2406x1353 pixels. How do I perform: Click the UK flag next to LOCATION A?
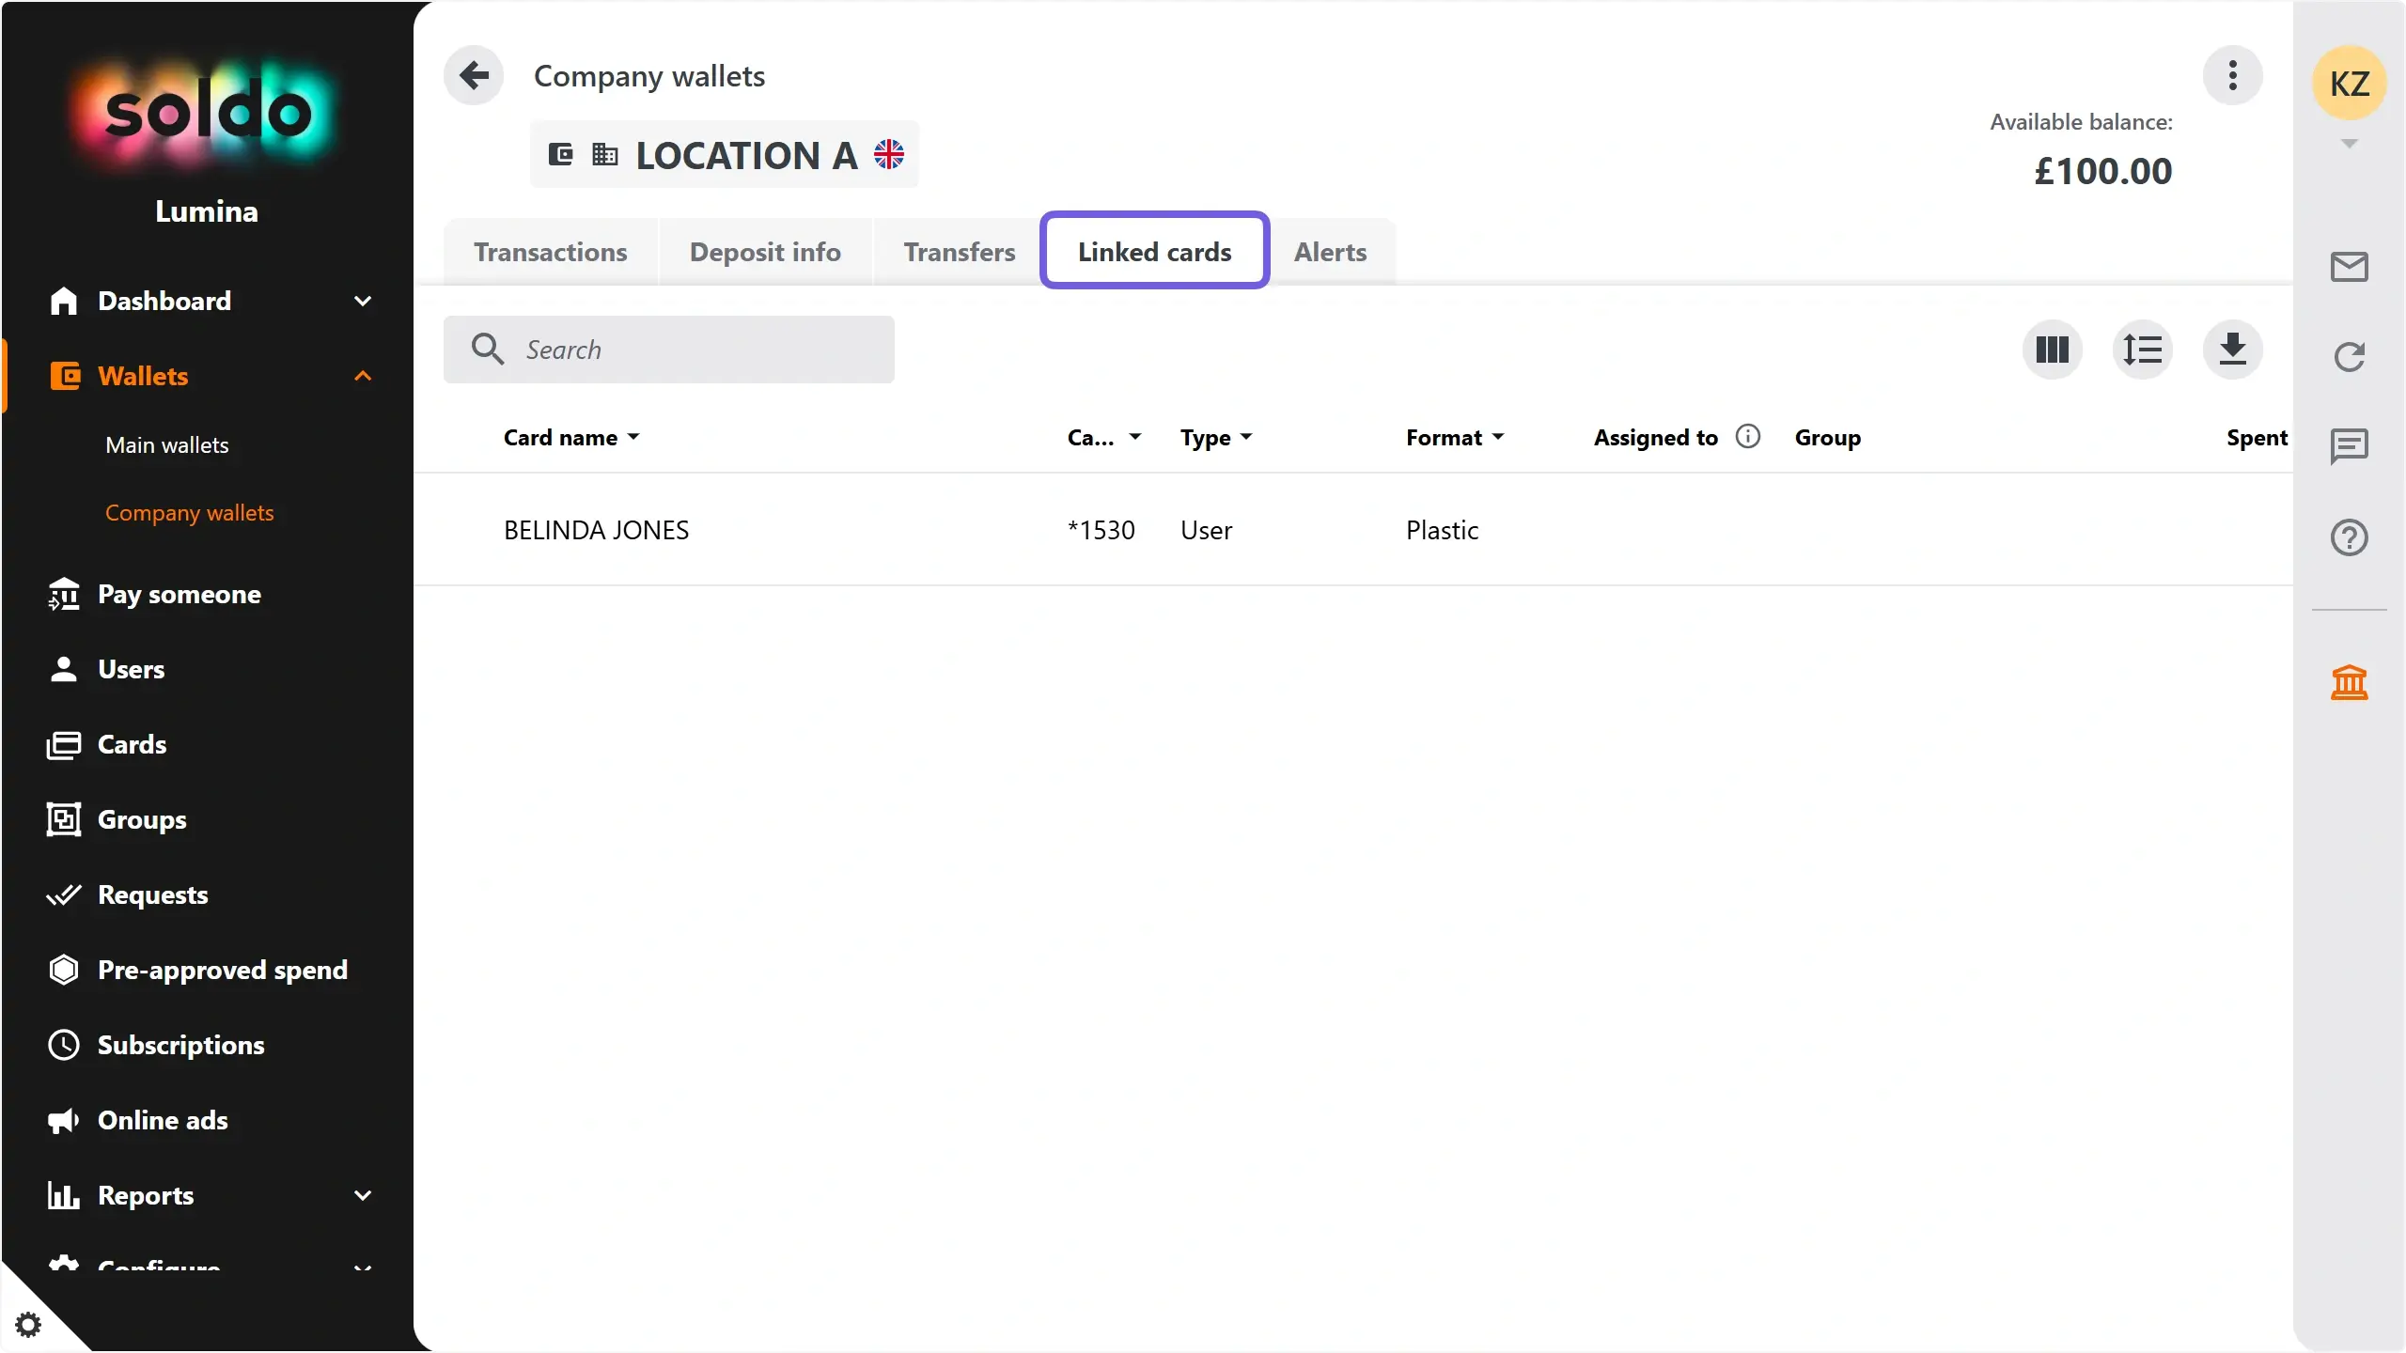(x=888, y=154)
